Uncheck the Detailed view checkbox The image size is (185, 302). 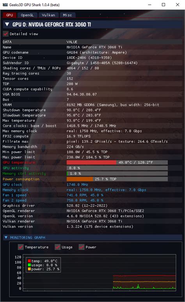tap(6, 34)
